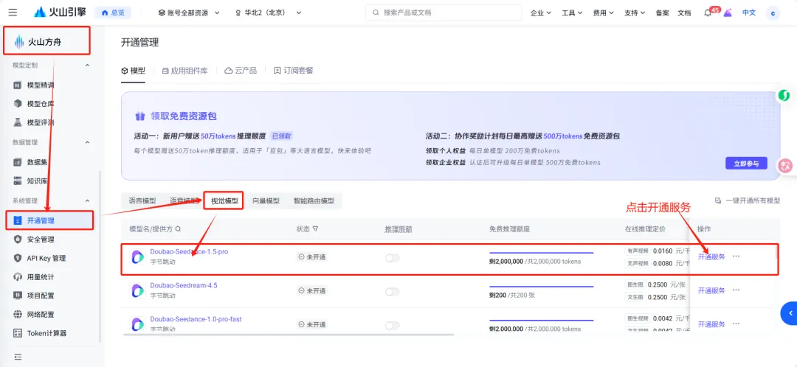Viewport: 797px width, 367px height.
Task: Focus the 搜索产品或文档 search field
Action: click(444, 13)
